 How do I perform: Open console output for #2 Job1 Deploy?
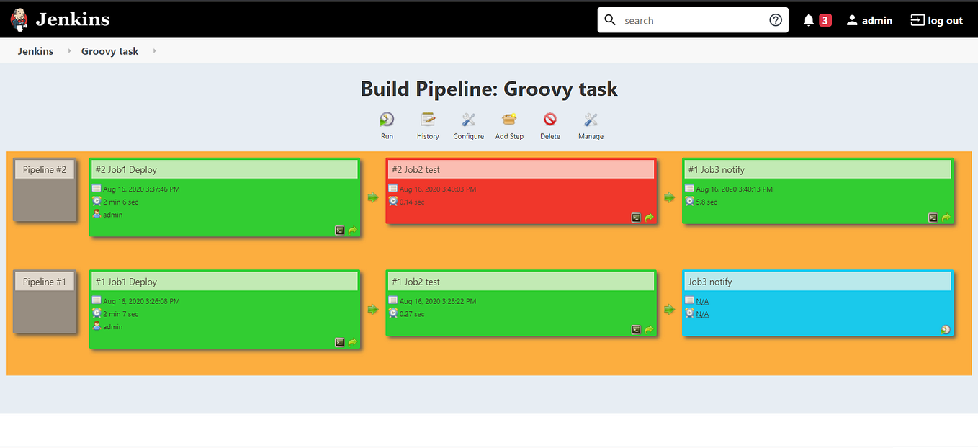pos(339,230)
